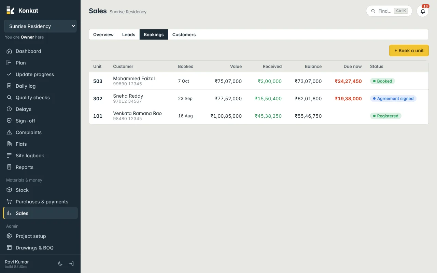
Task: Open booking for Venkata Ramana Rao
Action: 259,116
